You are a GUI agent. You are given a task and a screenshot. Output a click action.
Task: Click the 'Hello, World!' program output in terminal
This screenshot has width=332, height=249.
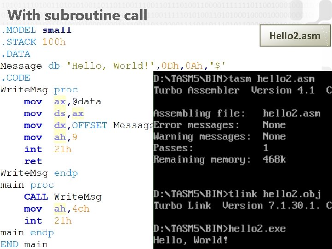coord(191,240)
